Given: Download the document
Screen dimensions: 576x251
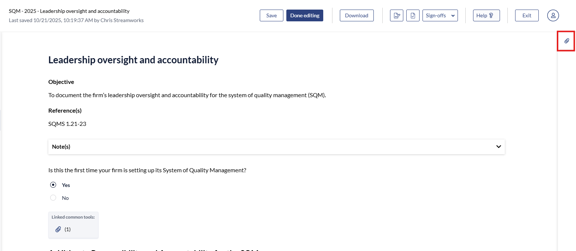Looking at the screenshot, I should 356,15.
